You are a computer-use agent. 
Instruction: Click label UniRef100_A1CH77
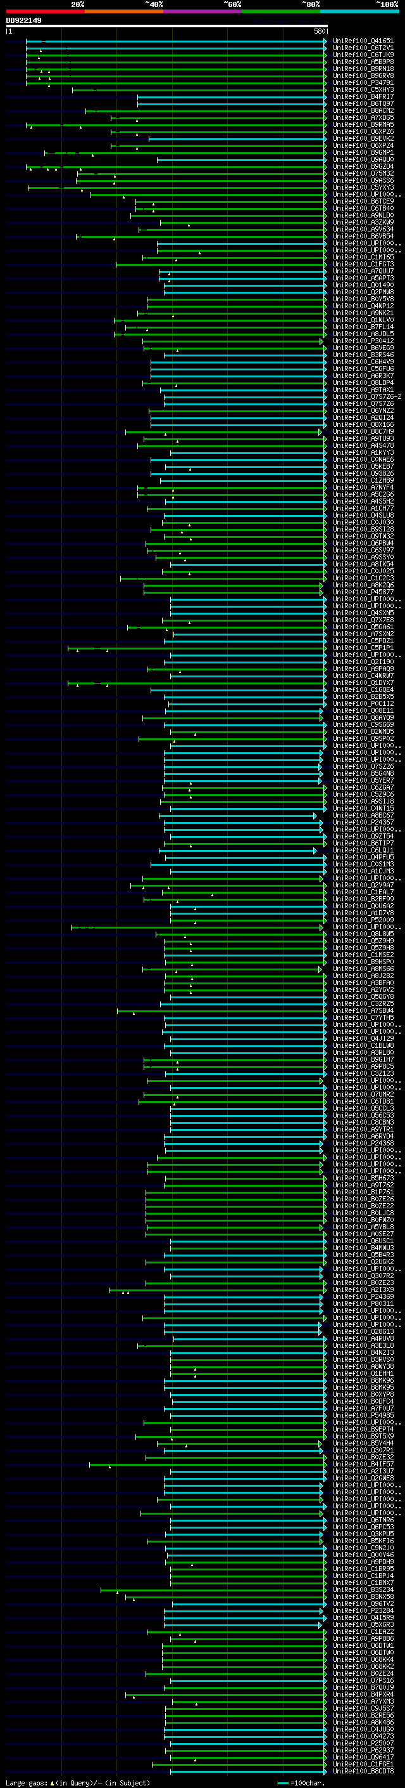[363, 509]
